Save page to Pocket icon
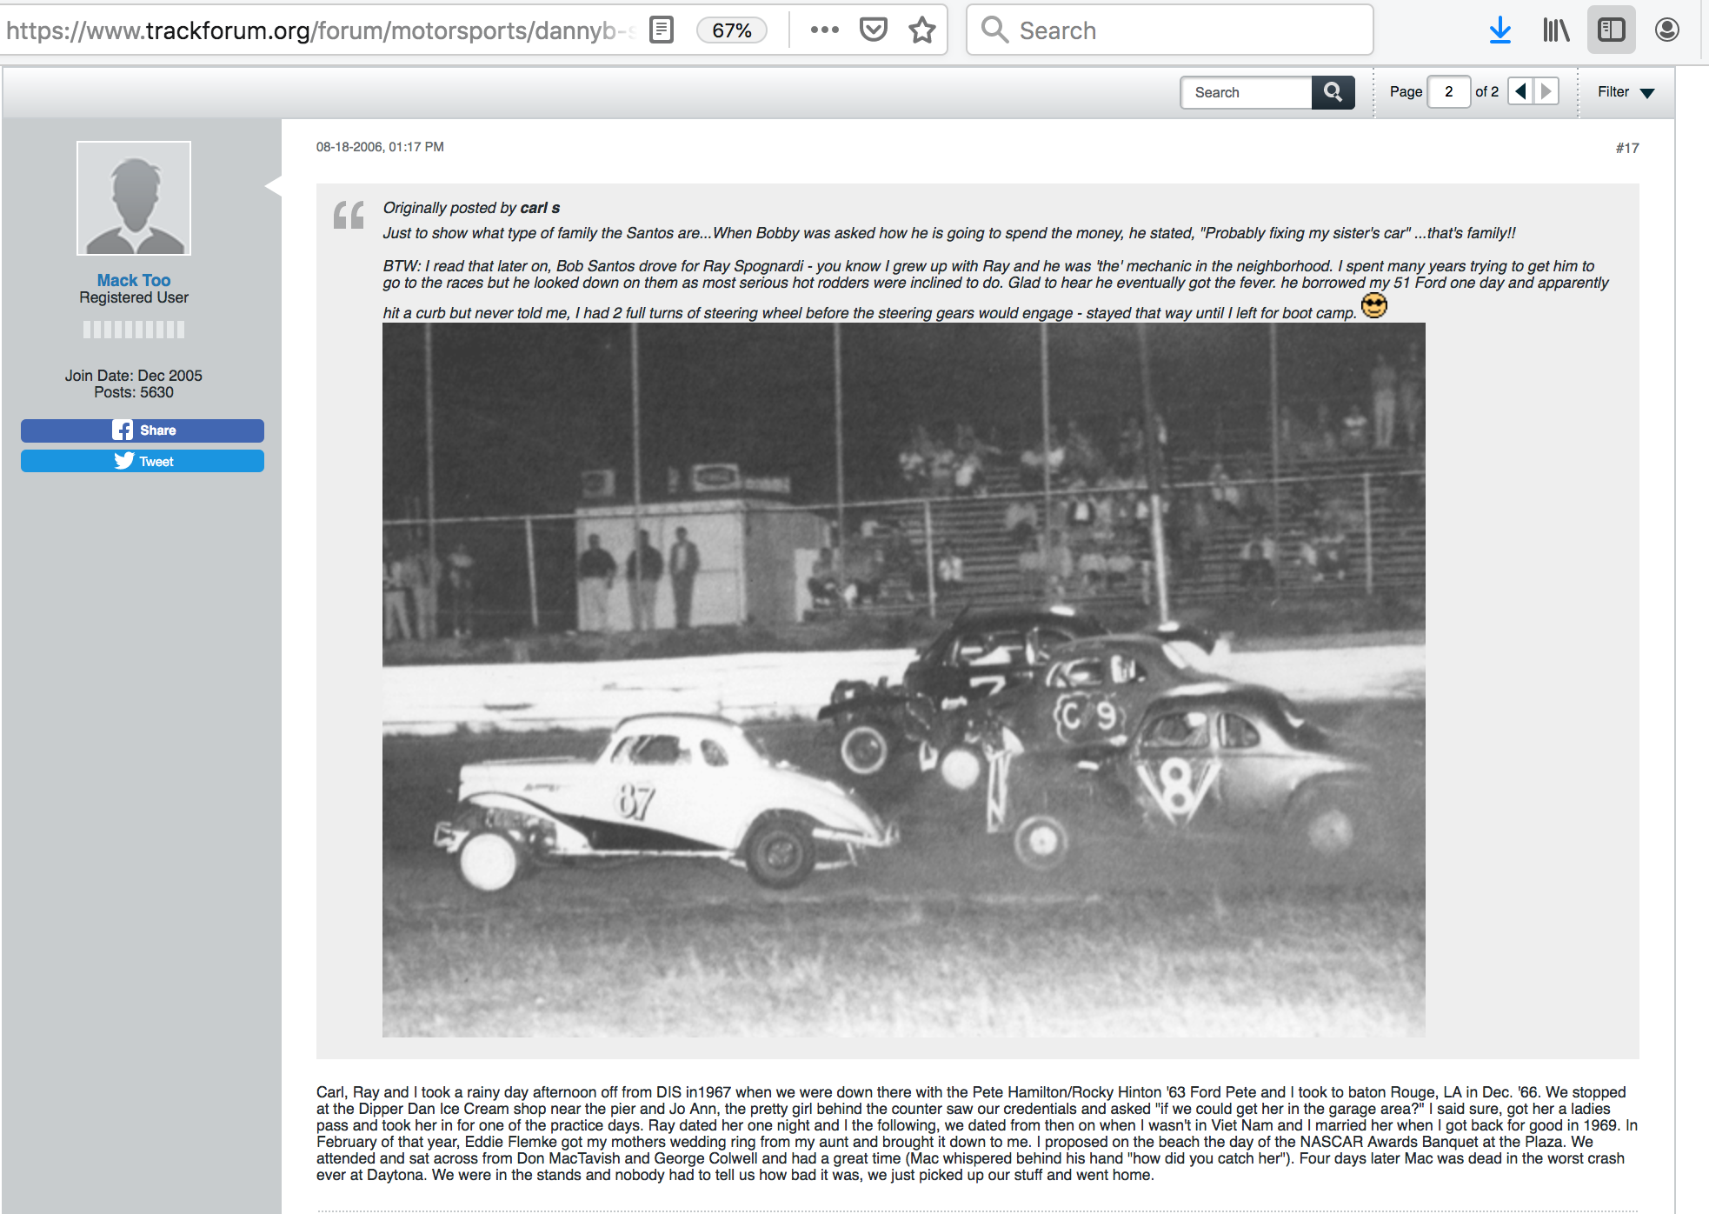Viewport: 1709px width, 1214px height. coord(873,30)
